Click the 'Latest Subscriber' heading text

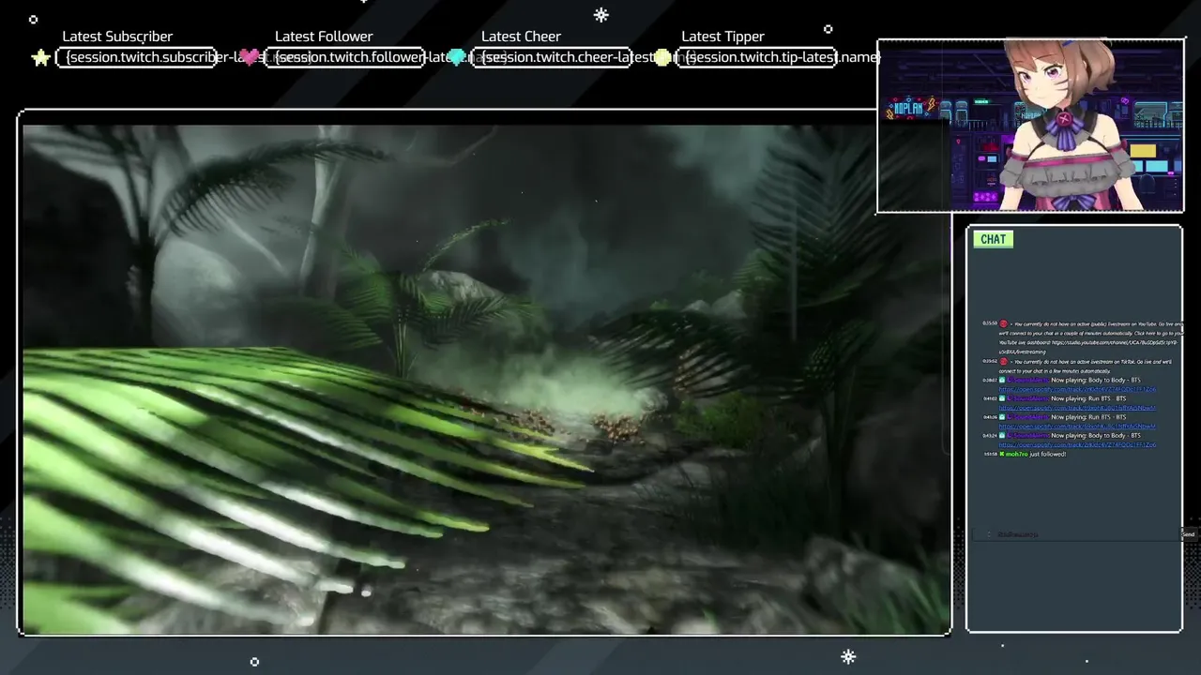point(117,37)
